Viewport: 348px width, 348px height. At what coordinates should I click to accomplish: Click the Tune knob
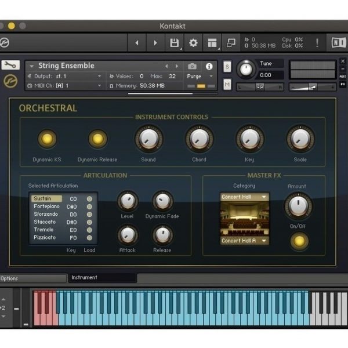click(246, 70)
